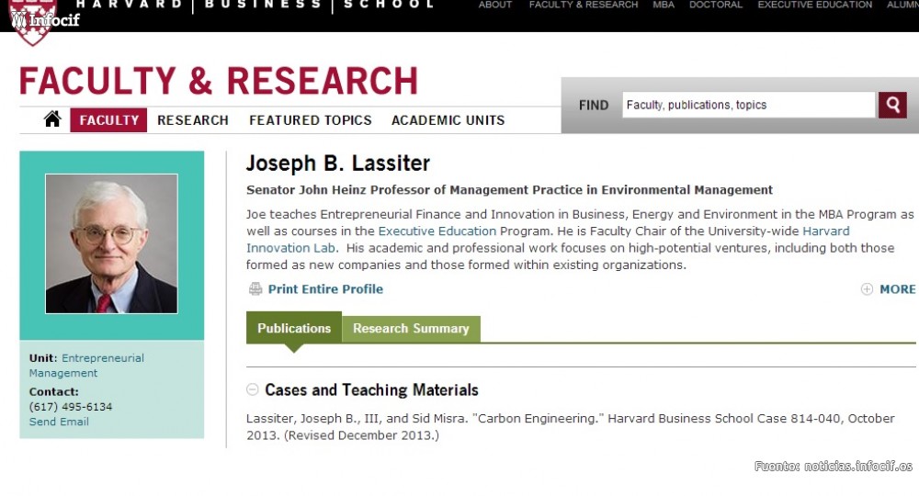Click the search magnifier button
Viewport: 919px width, 496px height.
[x=891, y=105]
